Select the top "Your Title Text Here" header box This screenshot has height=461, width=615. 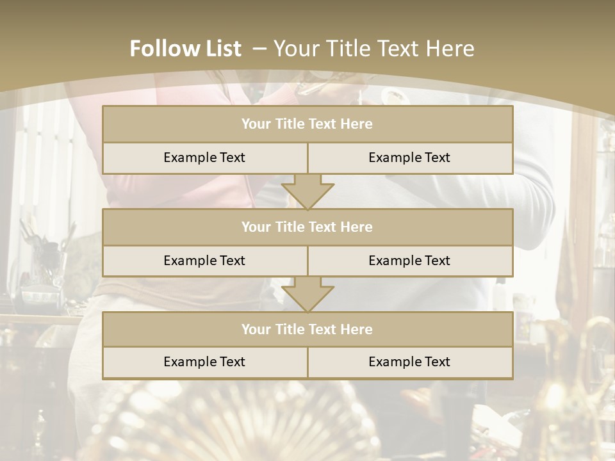[307, 124]
